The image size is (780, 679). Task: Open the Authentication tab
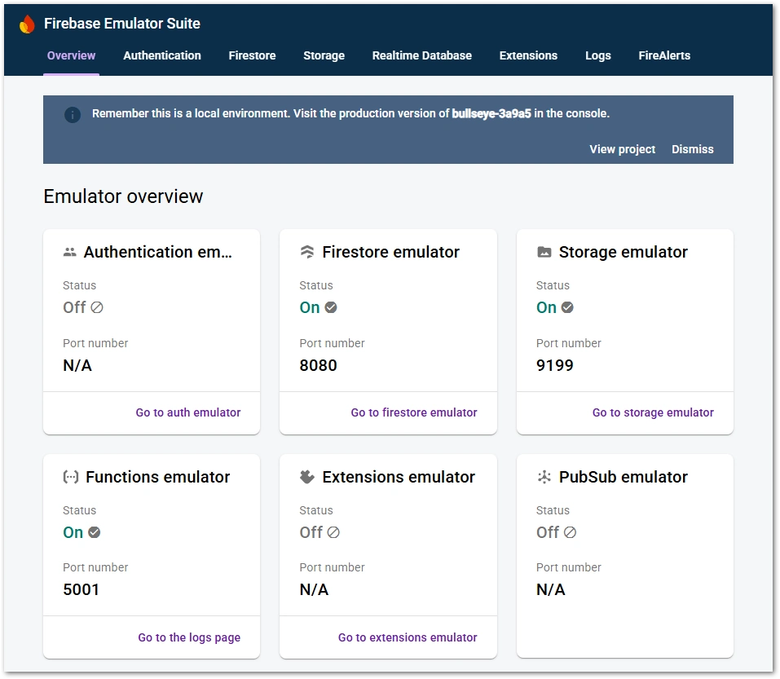(162, 55)
